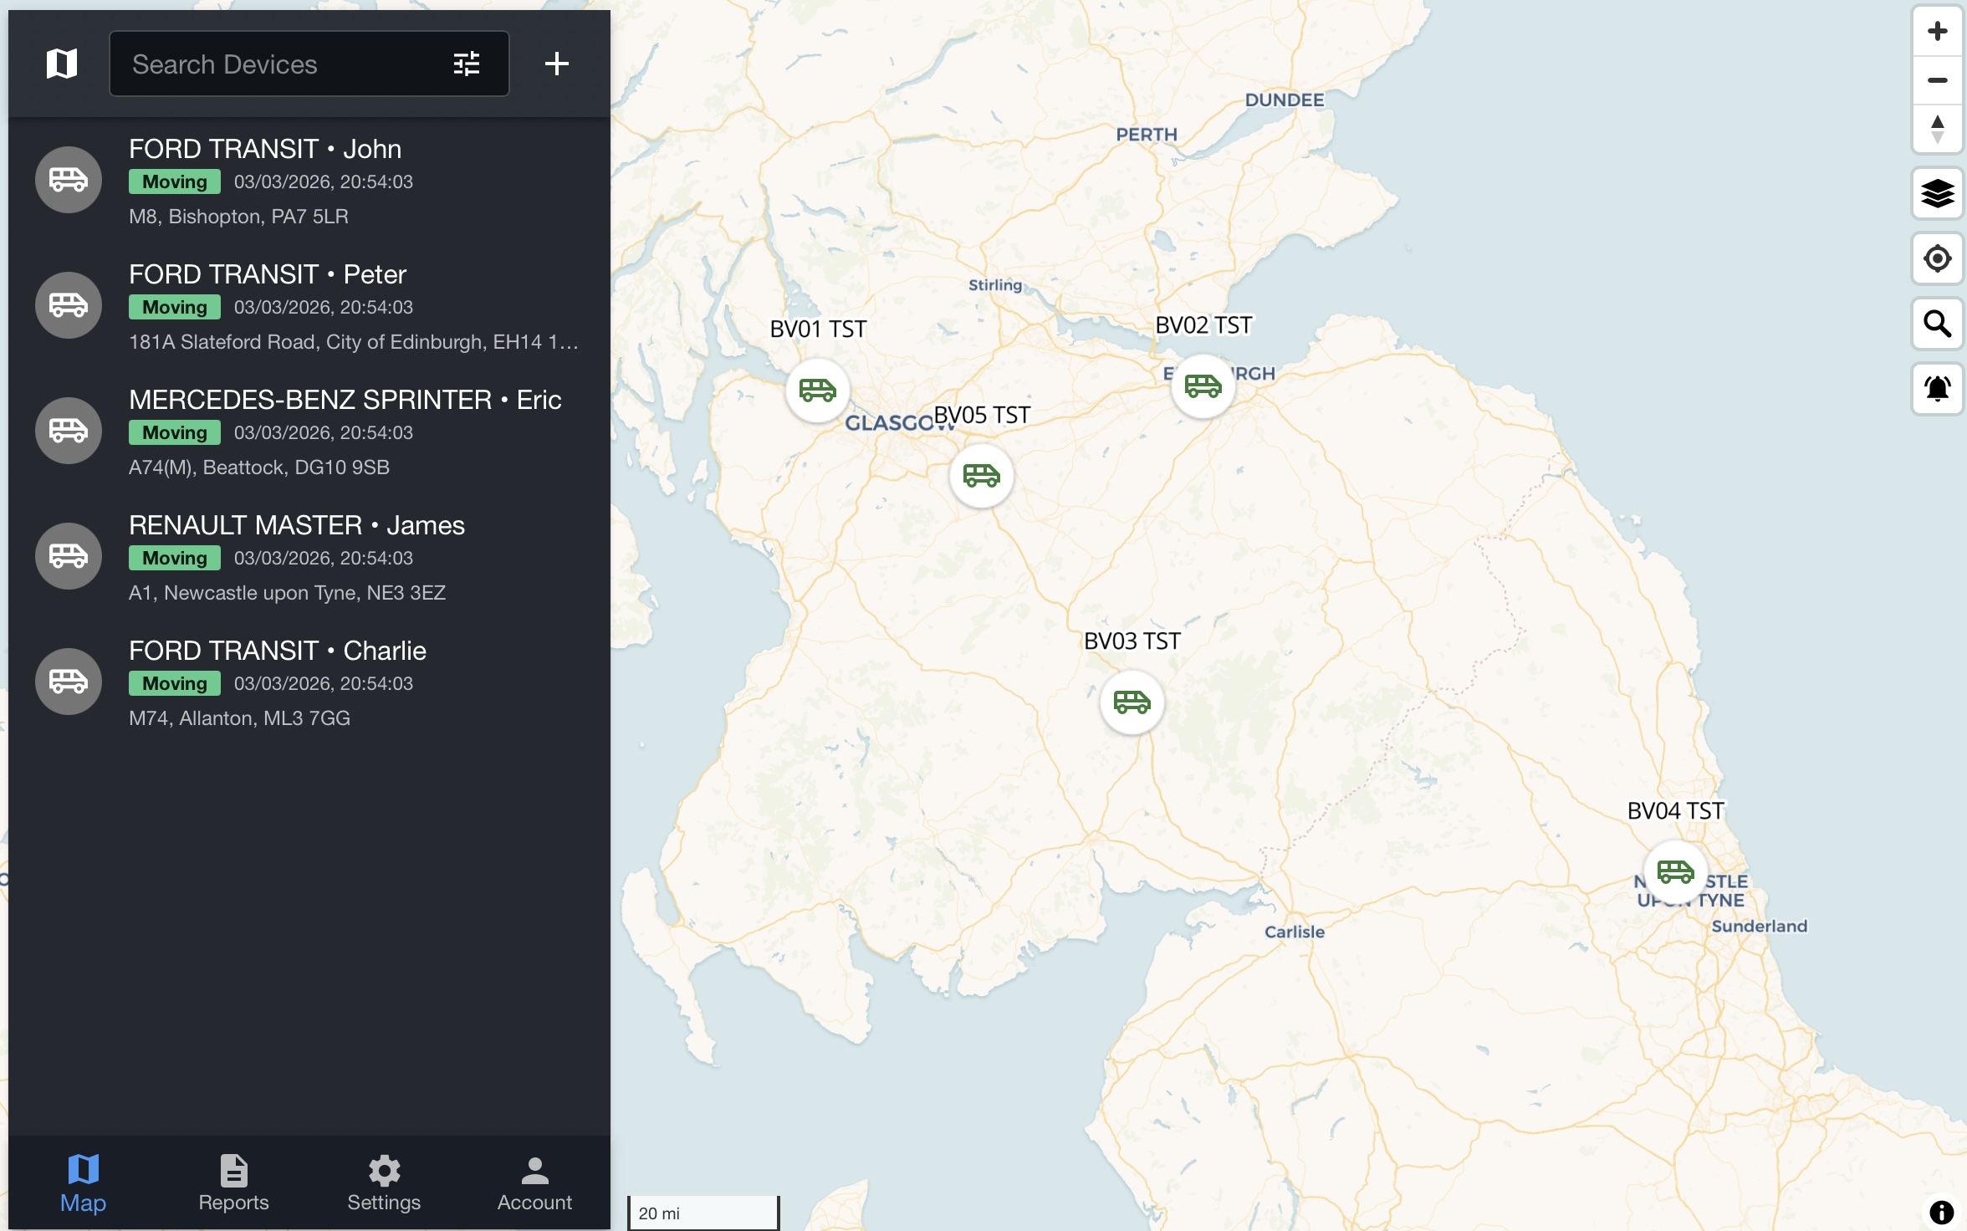Select MERCEDES-BENZ SPRINTER Eric van icon
1967x1231 pixels.
[69, 431]
